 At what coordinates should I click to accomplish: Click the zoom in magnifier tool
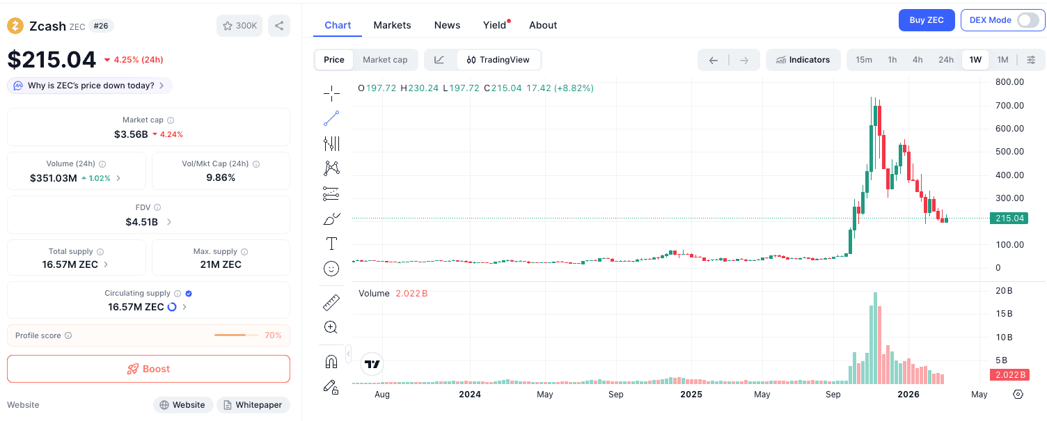tap(331, 327)
